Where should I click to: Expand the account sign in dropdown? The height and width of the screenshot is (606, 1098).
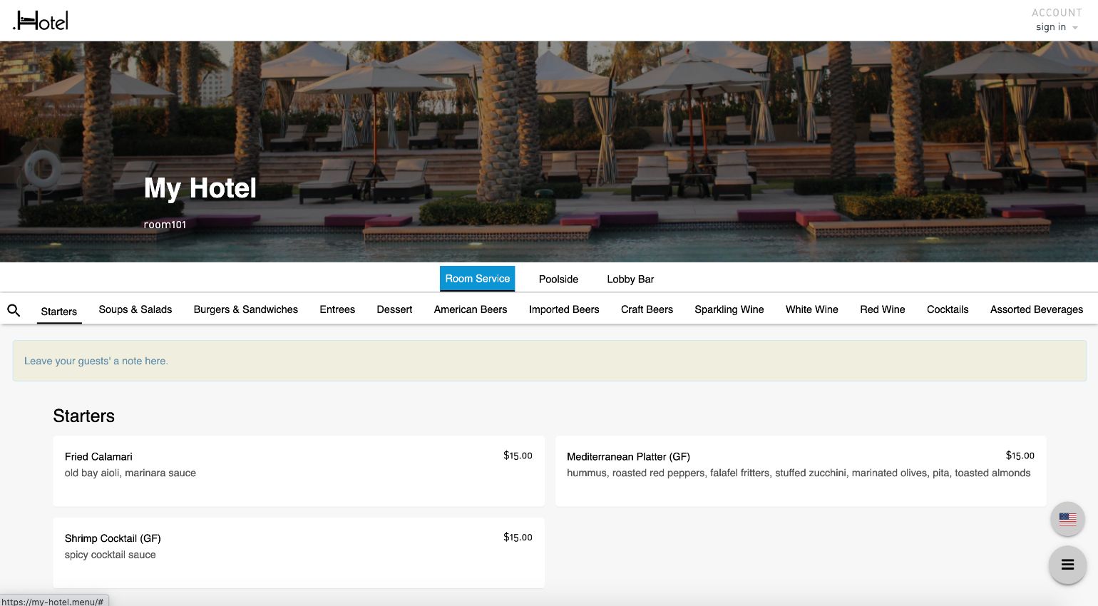coord(1057,27)
